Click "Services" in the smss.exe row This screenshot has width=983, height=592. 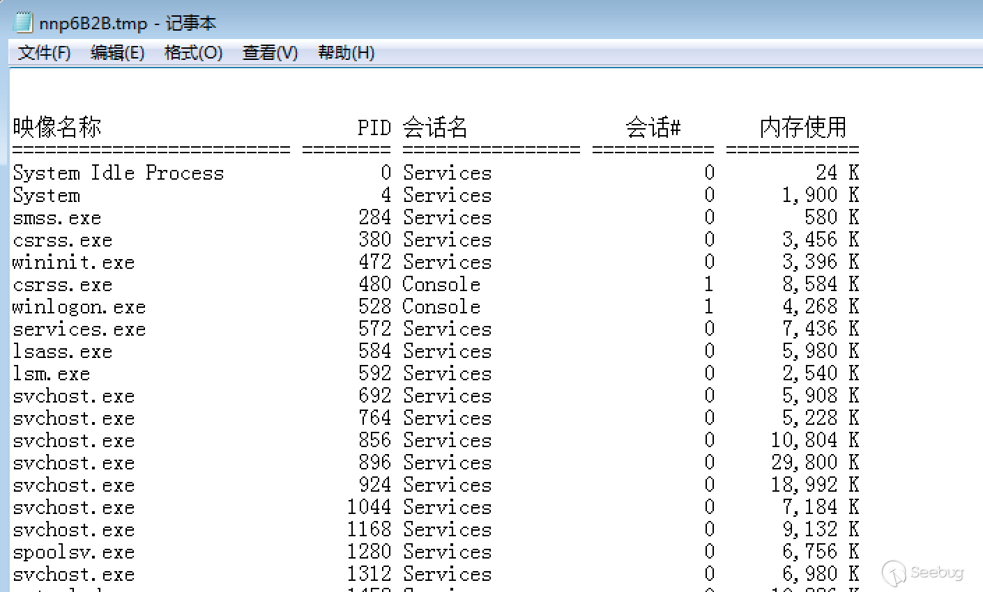(x=448, y=217)
